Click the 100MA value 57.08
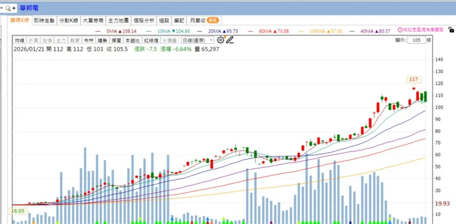 (x=336, y=31)
